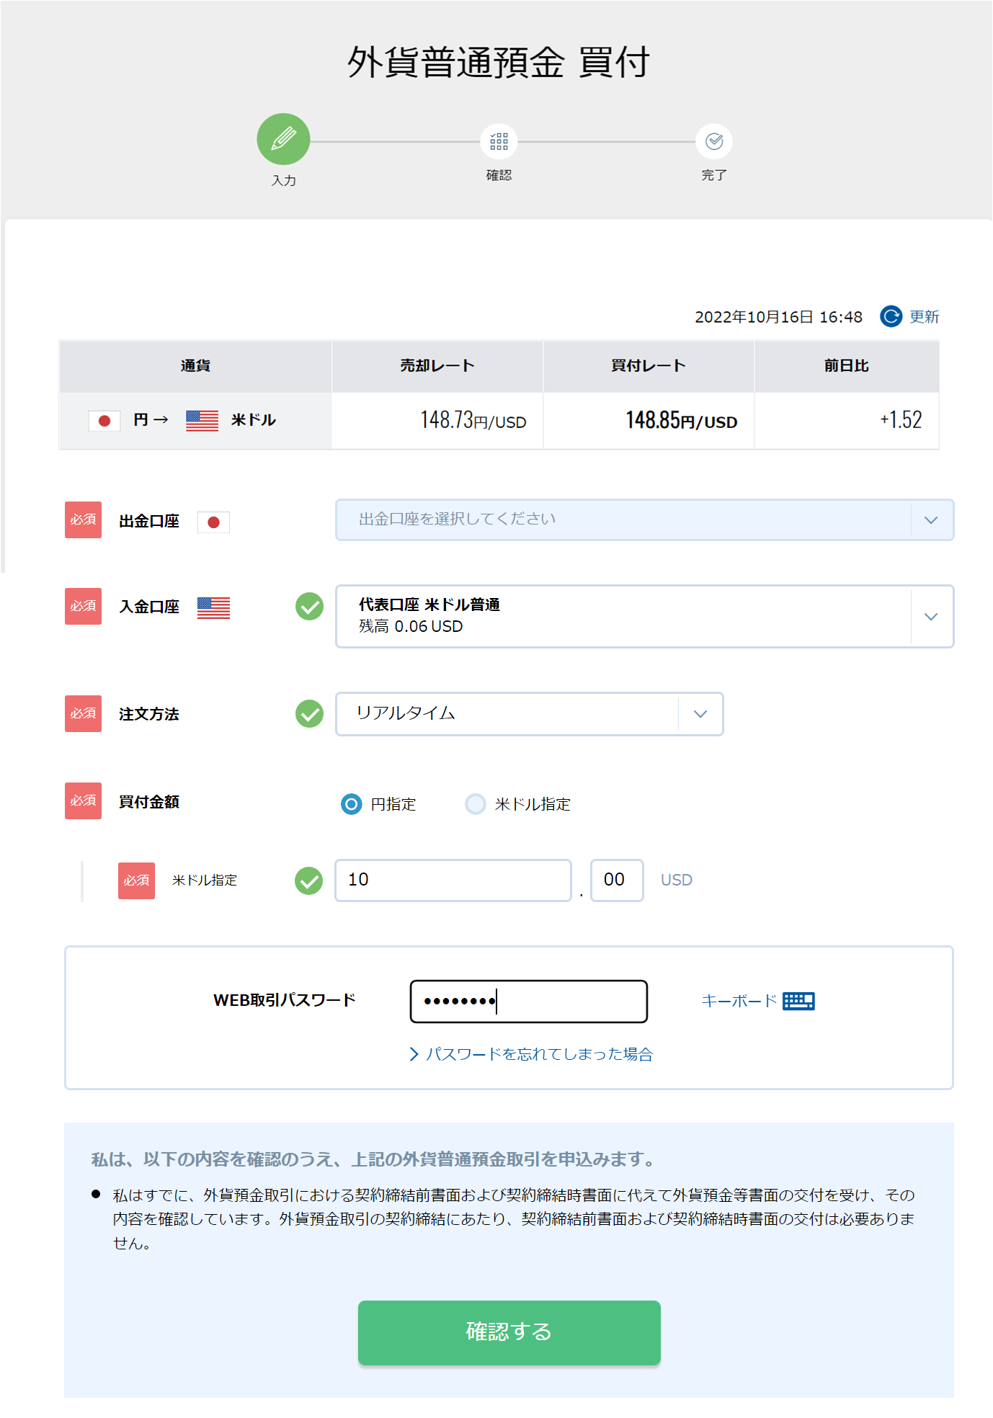Click the green 確認する button
The width and height of the screenshot is (993, 1418).
coord(509,1332)
